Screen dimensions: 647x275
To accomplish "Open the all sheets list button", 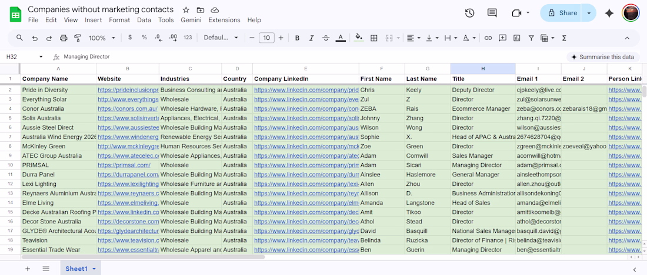I will click(46, 269).
